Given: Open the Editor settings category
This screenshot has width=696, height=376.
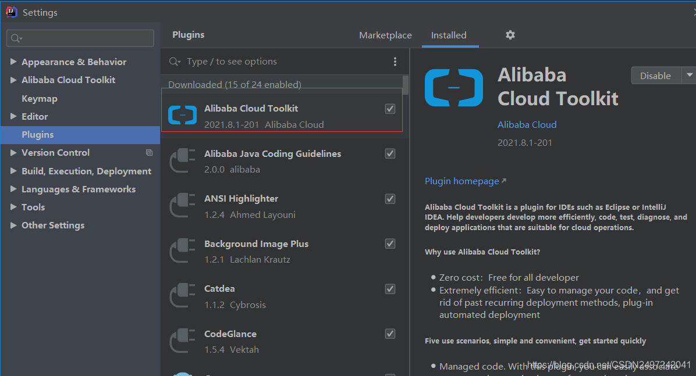Looking at the screenshot, I should click(x=34, y=116).
